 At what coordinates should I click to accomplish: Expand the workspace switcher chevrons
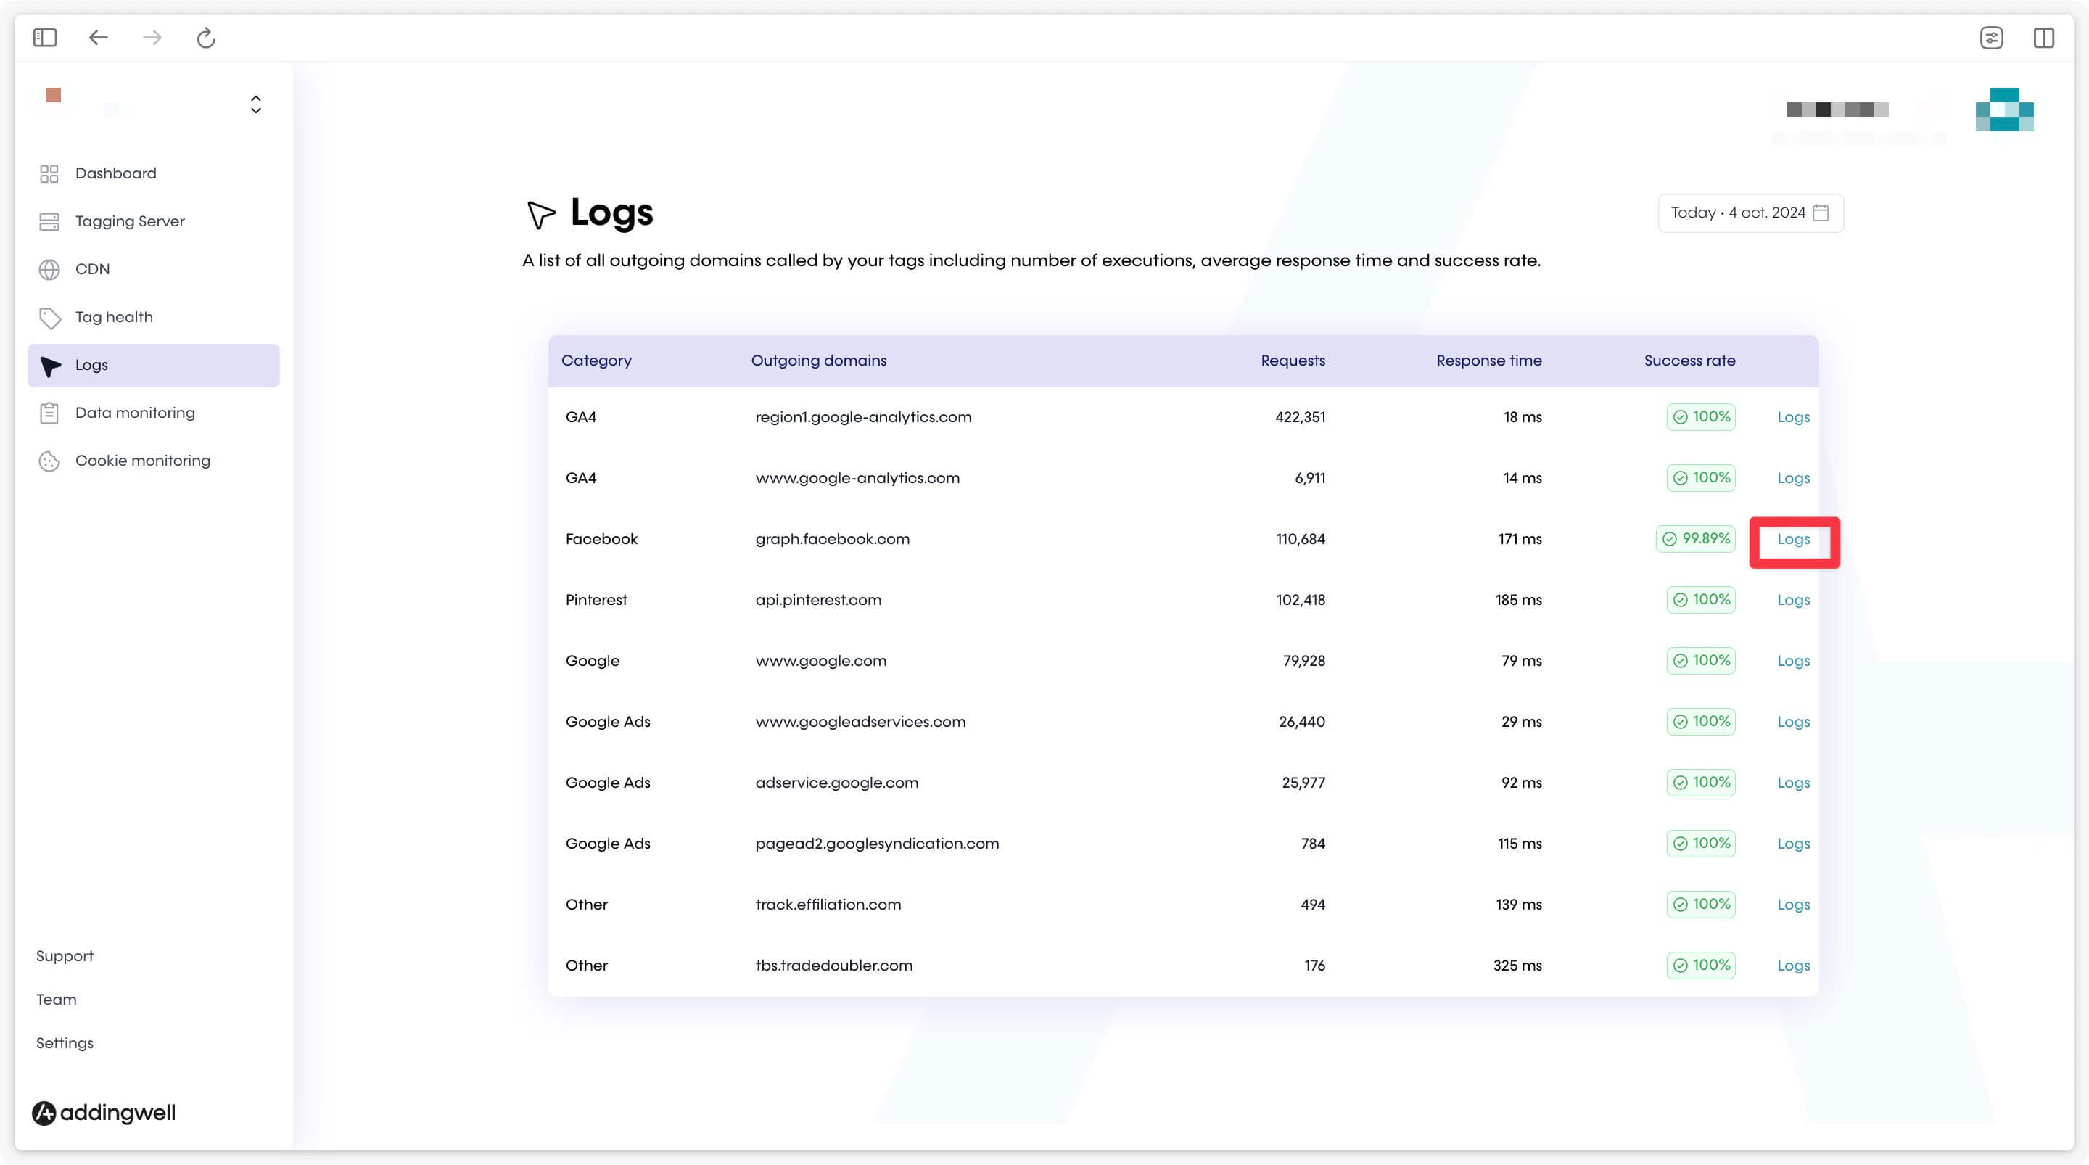point(255,104)
